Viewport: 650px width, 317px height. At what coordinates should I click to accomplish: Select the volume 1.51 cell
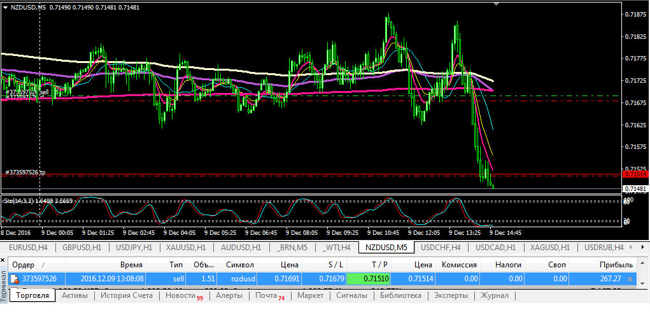coord(201,279)
